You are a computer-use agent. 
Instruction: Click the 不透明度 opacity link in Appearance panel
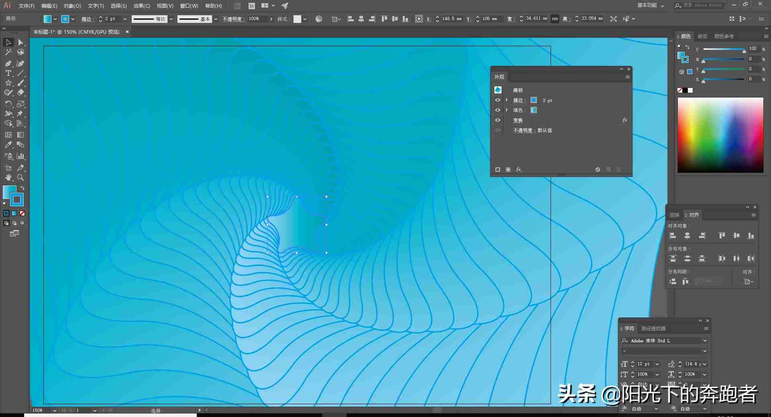click(522, 130)
